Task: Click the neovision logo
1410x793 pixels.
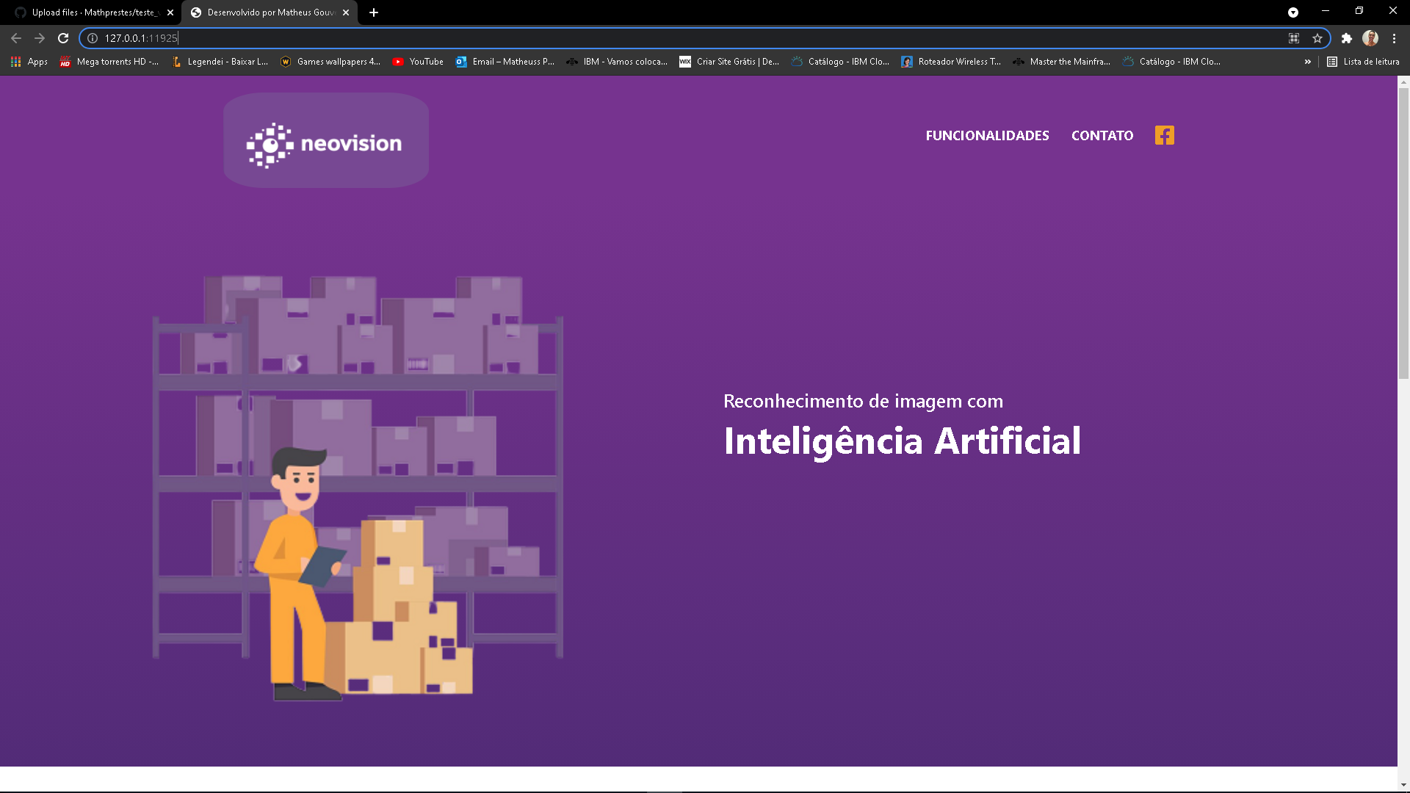Action: [x=325, y=142]
